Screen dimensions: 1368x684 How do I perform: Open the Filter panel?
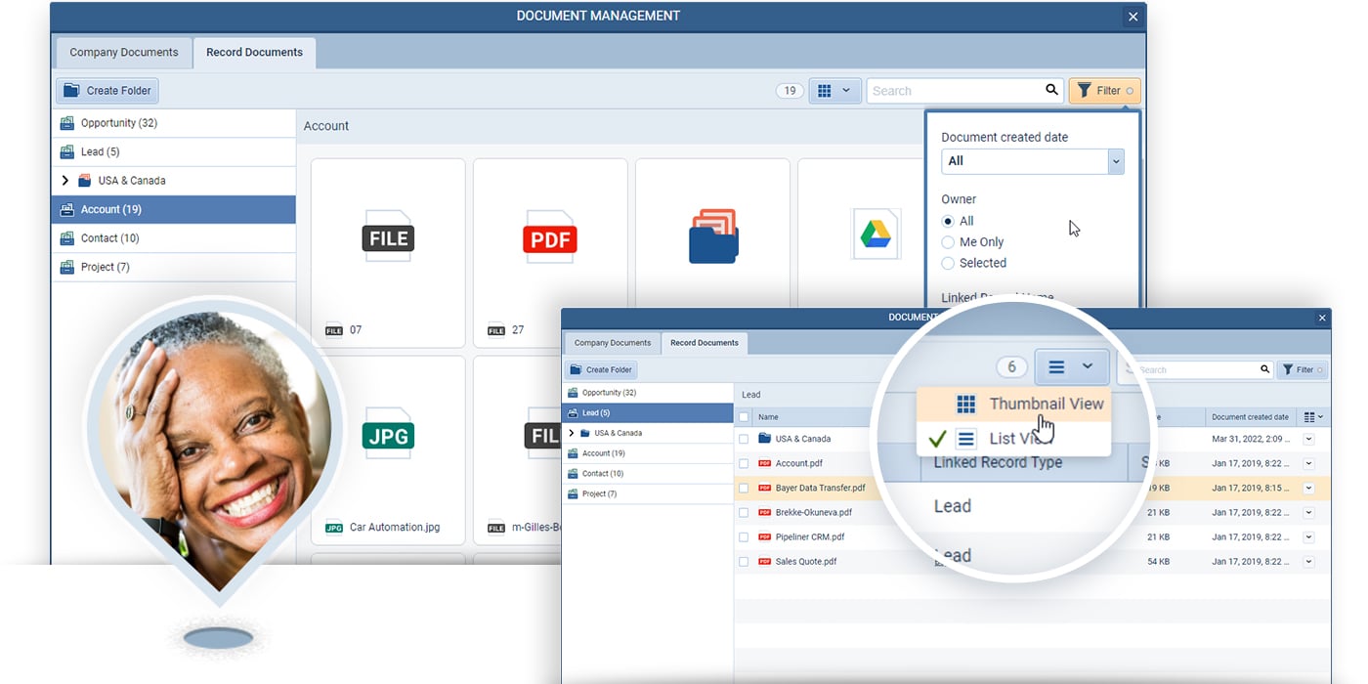tap(1103, 90)
